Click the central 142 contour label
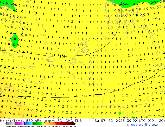Image resolution: width=165 pixels, height=127 pixels. pyautogui.click(x=85, y=96)
